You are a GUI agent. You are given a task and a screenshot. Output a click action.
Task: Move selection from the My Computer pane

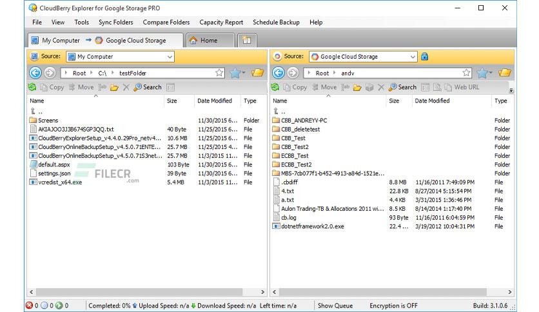[81, 87]
